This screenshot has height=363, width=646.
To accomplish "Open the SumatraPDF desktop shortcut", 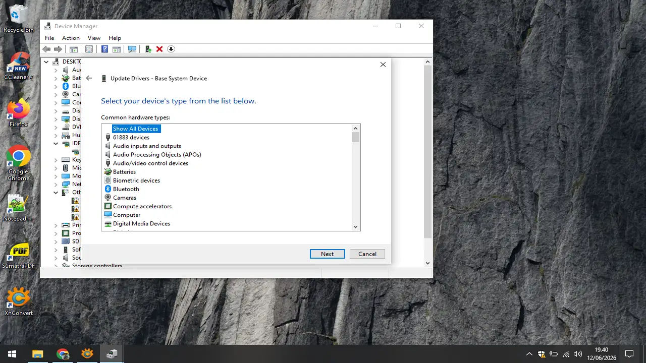I will (19, 255).
